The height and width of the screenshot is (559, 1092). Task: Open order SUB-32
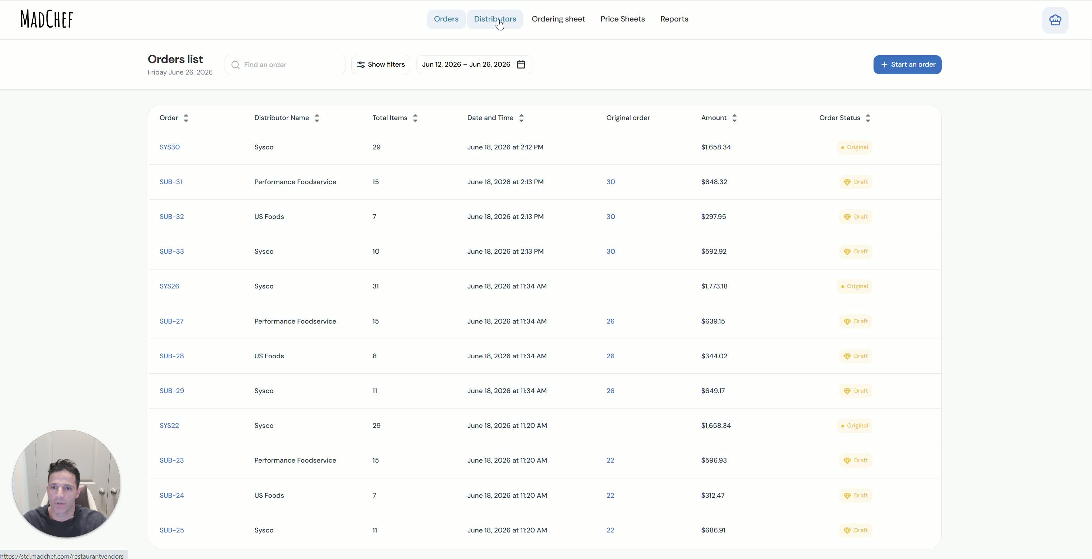[172, 217]
